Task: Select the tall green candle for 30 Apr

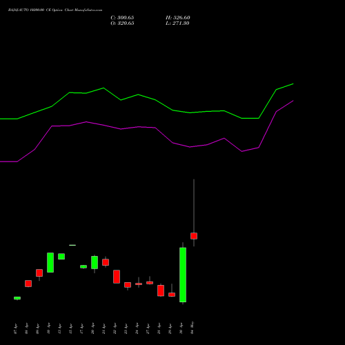Action: [x=183, y=275]
